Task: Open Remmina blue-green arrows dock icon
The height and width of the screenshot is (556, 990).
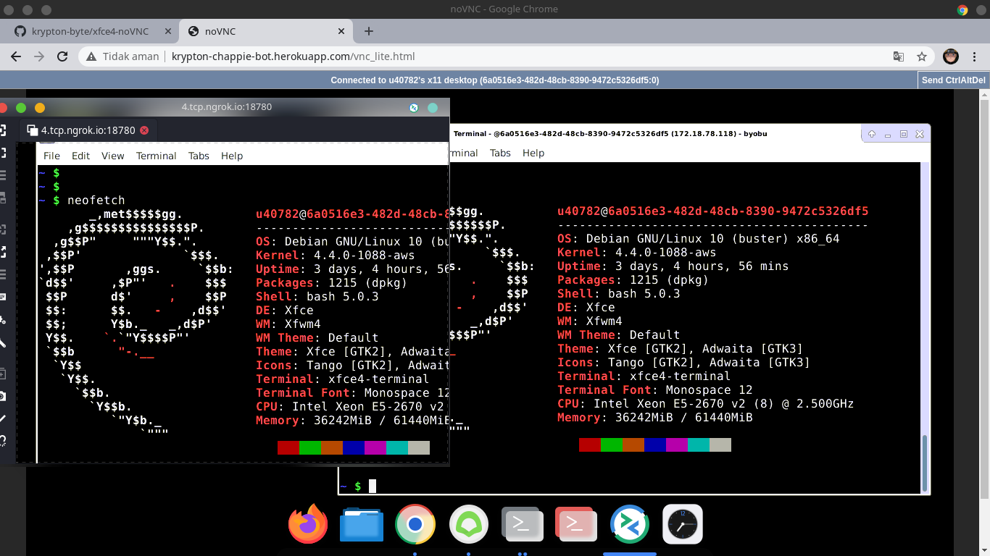Action: click(x=629, y=524)
